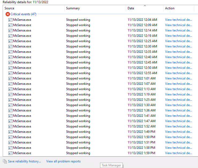The height and width of the screenshot is (168, 198).
Task: Click the Task Manager tooltip label
Action: coord(111,165)
